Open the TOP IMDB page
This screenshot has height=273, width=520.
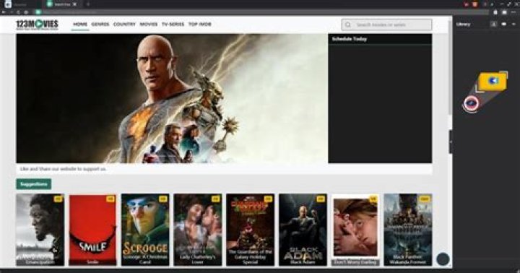[199, 25]
